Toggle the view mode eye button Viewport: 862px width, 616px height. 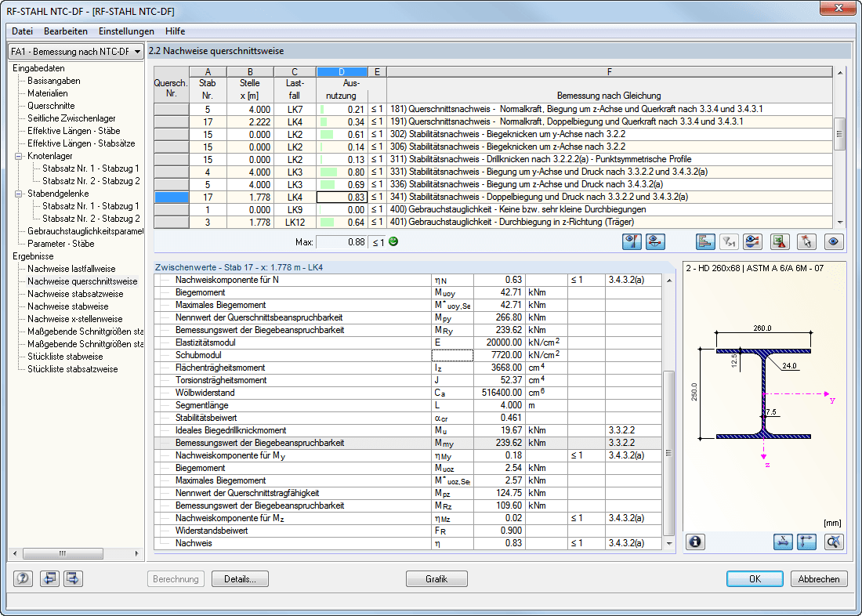click(x=834, y=242)
